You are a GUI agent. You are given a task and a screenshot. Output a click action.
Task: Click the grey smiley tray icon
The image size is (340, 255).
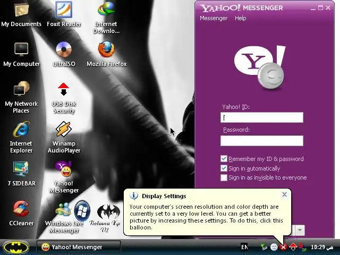274,246
